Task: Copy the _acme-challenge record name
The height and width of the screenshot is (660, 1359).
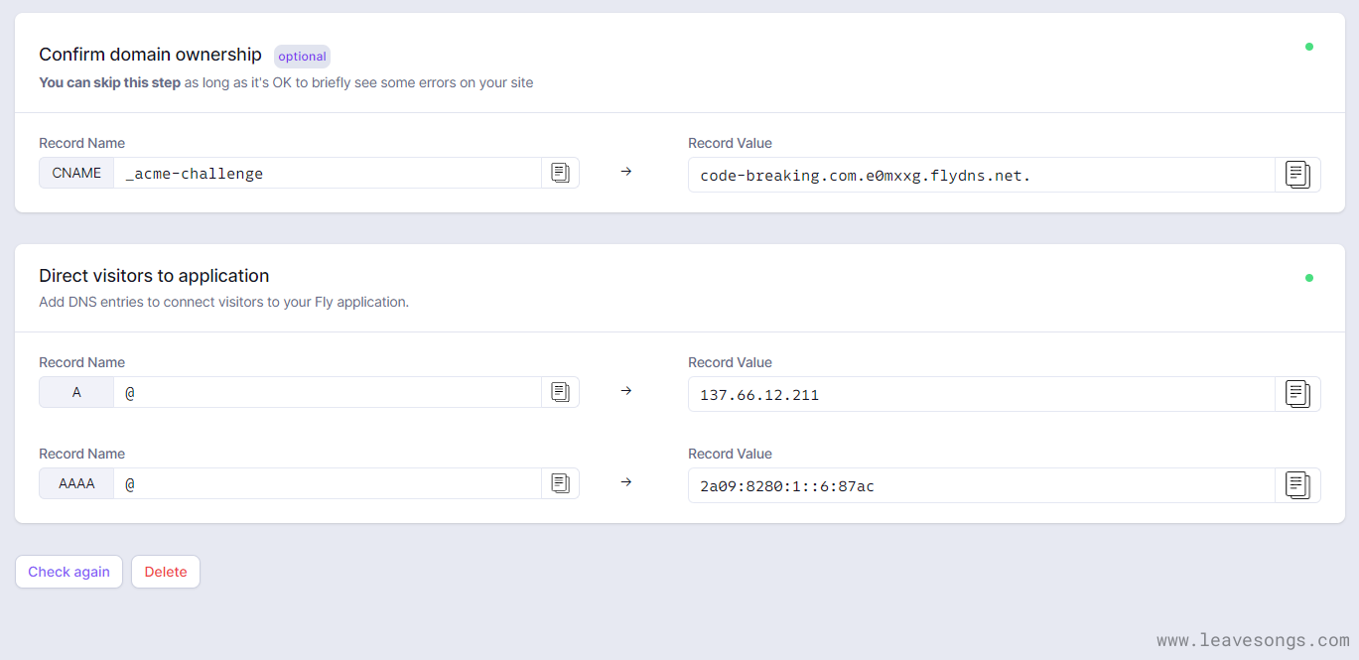Action: [x=560, y=173]
